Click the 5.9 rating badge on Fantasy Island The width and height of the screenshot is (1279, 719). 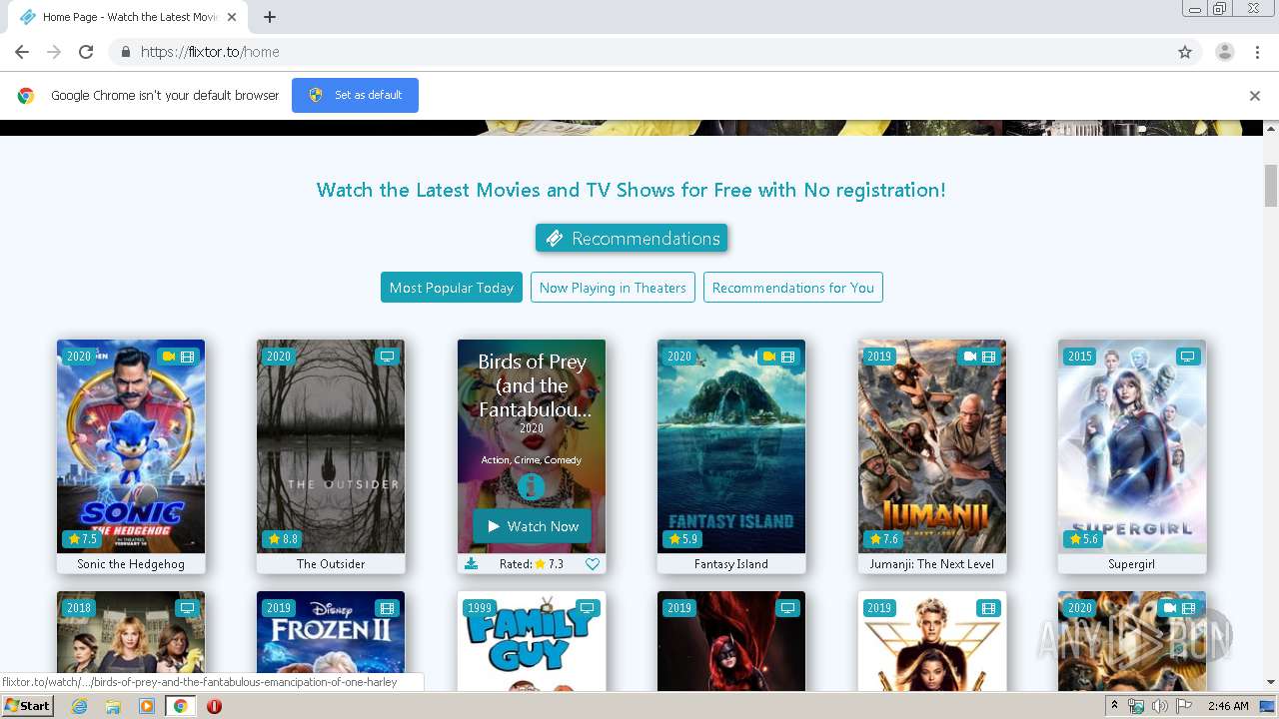pyautogui.click(x=683, y=539)
